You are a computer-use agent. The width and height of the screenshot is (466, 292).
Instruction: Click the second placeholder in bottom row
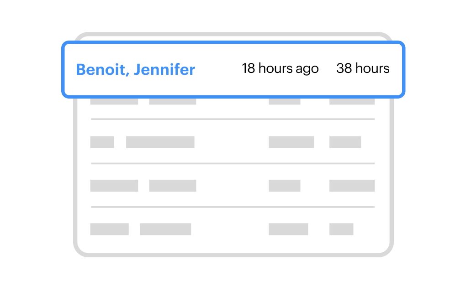[x=165, y=229]
